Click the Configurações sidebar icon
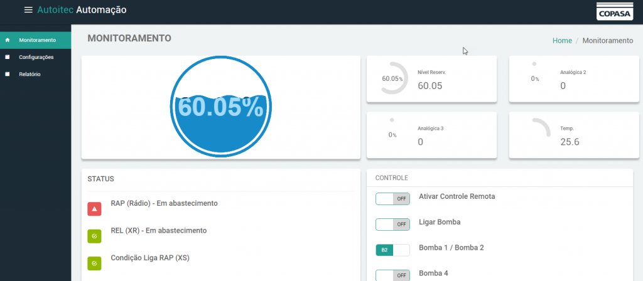Viewport: 643px width, 281px height. point(8,57)
